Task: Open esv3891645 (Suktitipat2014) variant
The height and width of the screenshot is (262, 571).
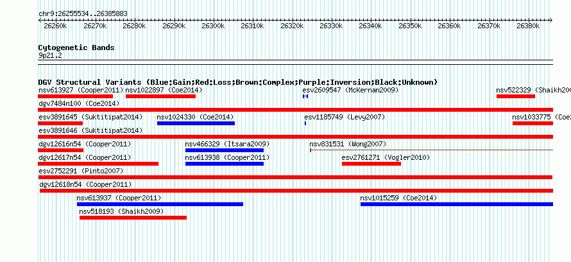Action: (90, 117)
